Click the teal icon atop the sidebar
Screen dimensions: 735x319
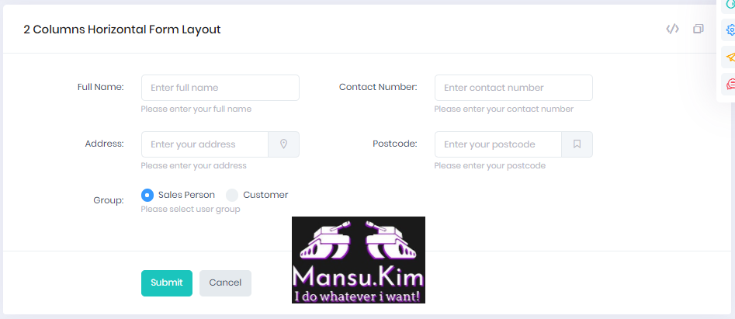click(730, 5)
